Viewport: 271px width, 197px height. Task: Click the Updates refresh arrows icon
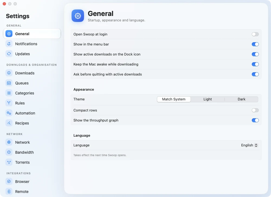(x=9, y=54)
